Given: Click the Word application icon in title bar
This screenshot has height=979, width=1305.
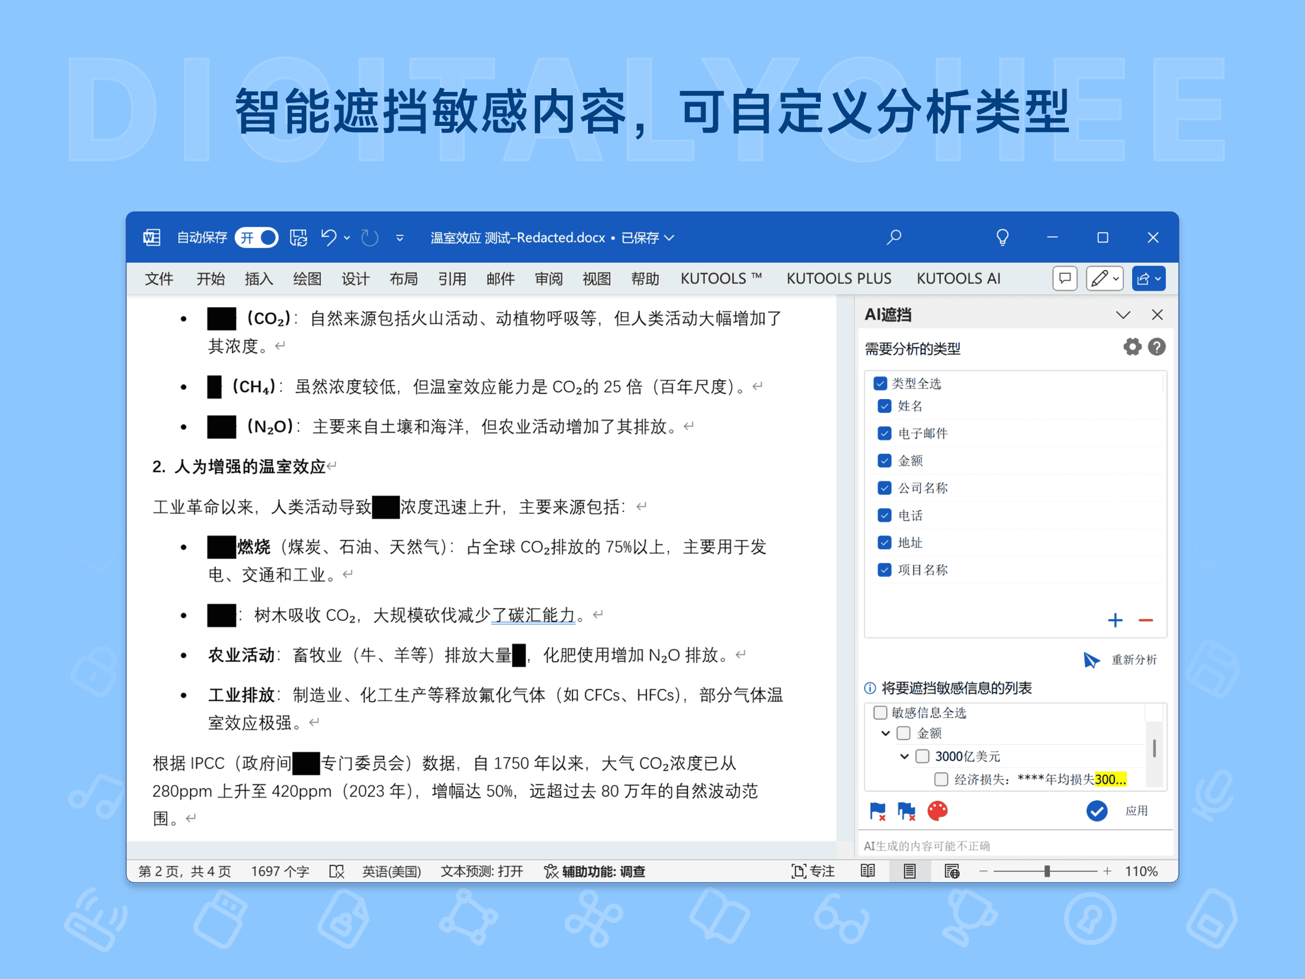Looking at the screenshot, I should tap(152, 237).
